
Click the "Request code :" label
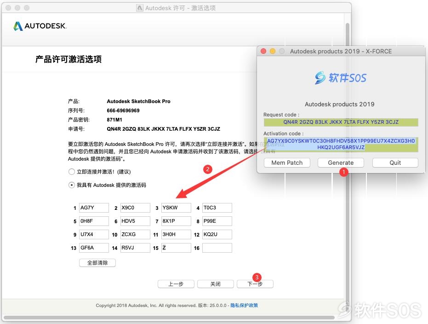tap(281, 115)
